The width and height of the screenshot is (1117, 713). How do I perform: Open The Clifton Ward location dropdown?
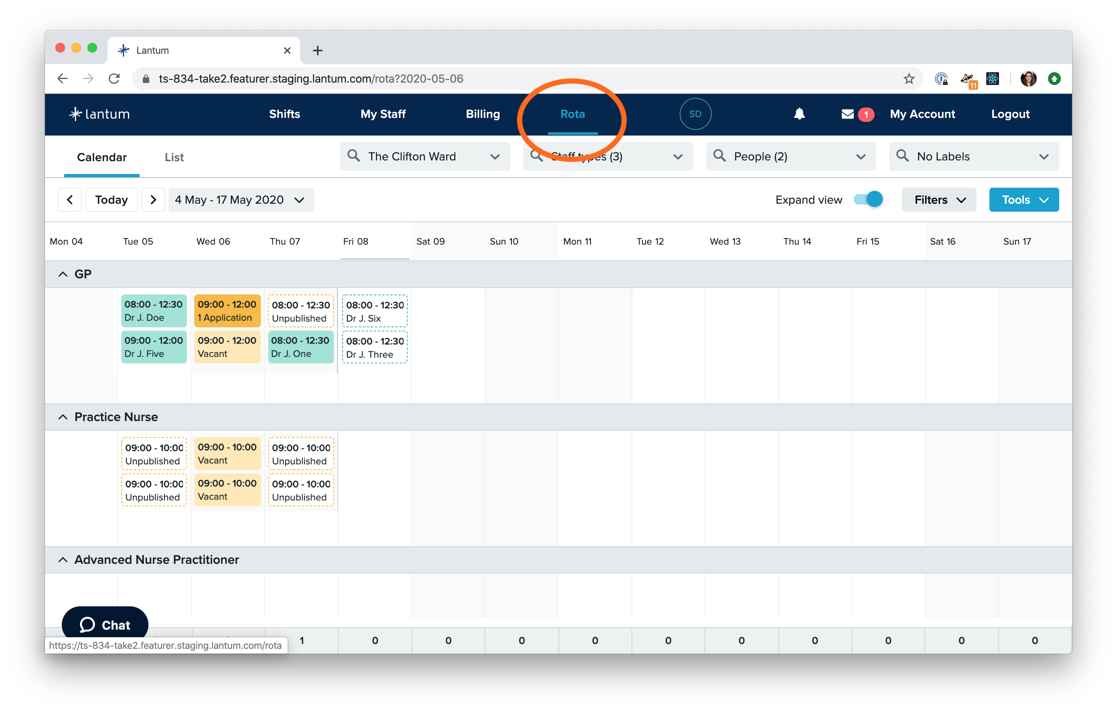click(x=425, y=157)
